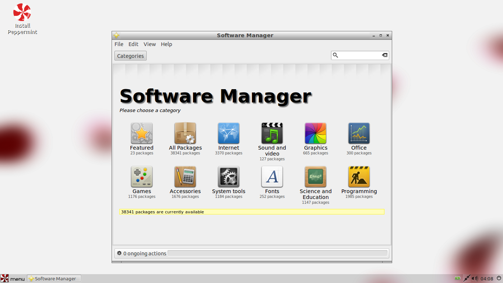Open the Science and Education chalkboard icon
The width and height of the screenshot is (503, 283).
(316, 177)
